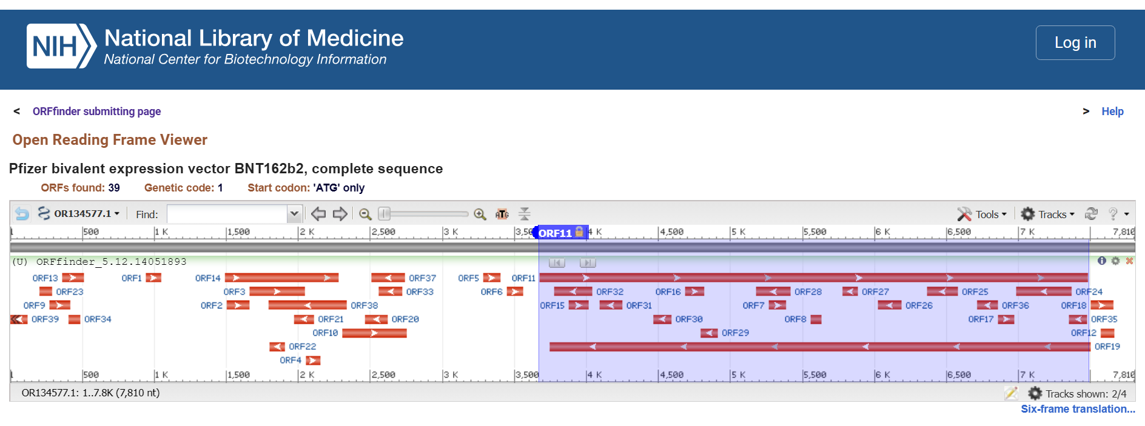The image size is (1145, 426).
Task: Jump to previous with the left skip button
Action: [557, 263]
